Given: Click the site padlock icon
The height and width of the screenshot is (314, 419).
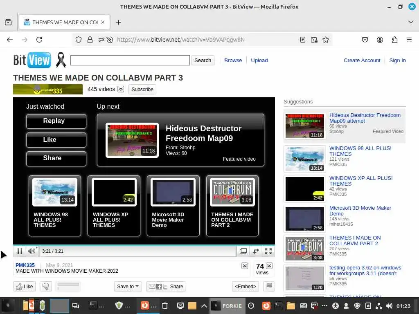Looking at the screenshot, I should [x=90, y=40].
